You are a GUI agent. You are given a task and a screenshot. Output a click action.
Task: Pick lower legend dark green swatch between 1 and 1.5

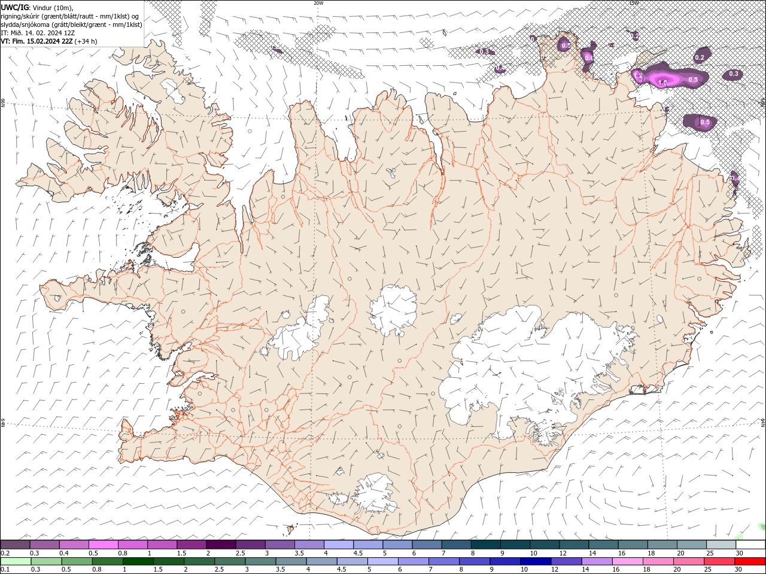pyautogui.click(x=138, y=561)
